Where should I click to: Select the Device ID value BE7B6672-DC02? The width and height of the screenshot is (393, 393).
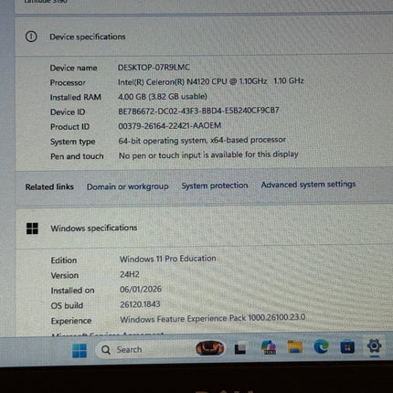coord(198,111)
